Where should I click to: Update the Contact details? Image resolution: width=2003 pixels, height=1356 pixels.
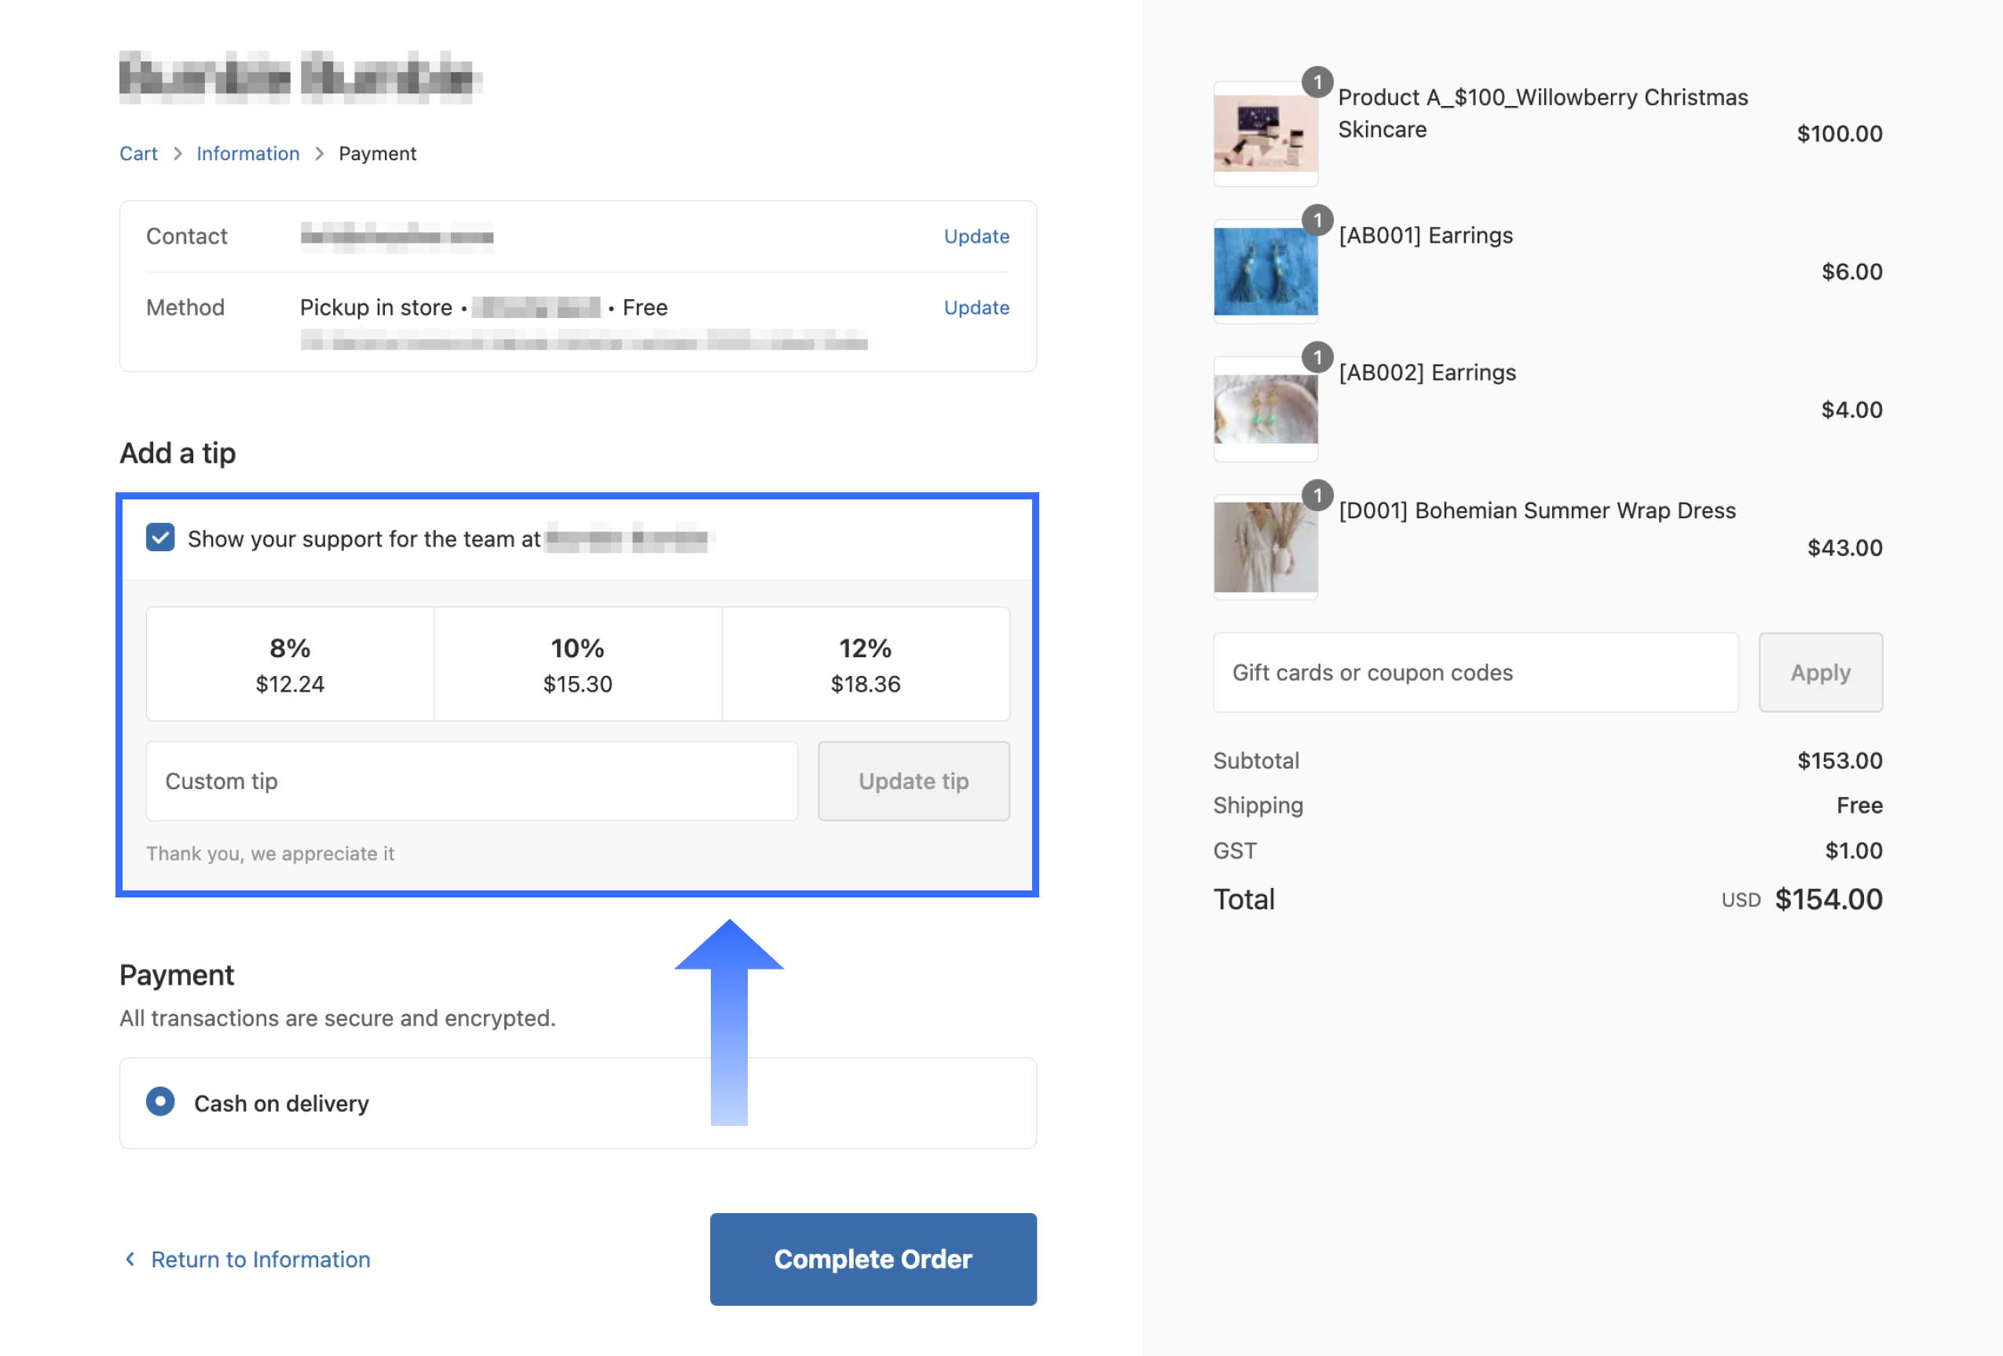(x=976, y=236)
